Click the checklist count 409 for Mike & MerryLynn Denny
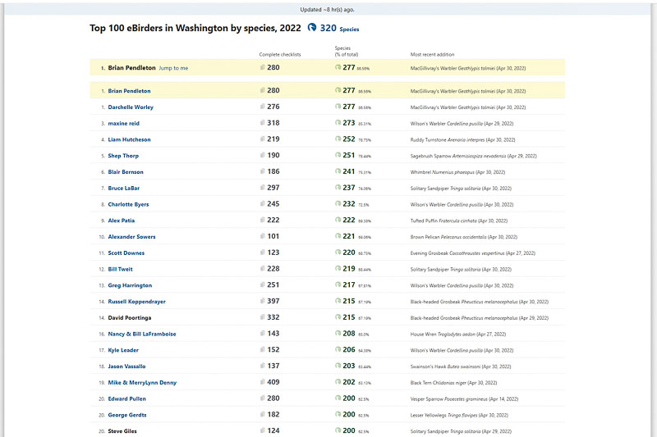This screenshot has width=657, height=437. (x=273, y=382)
